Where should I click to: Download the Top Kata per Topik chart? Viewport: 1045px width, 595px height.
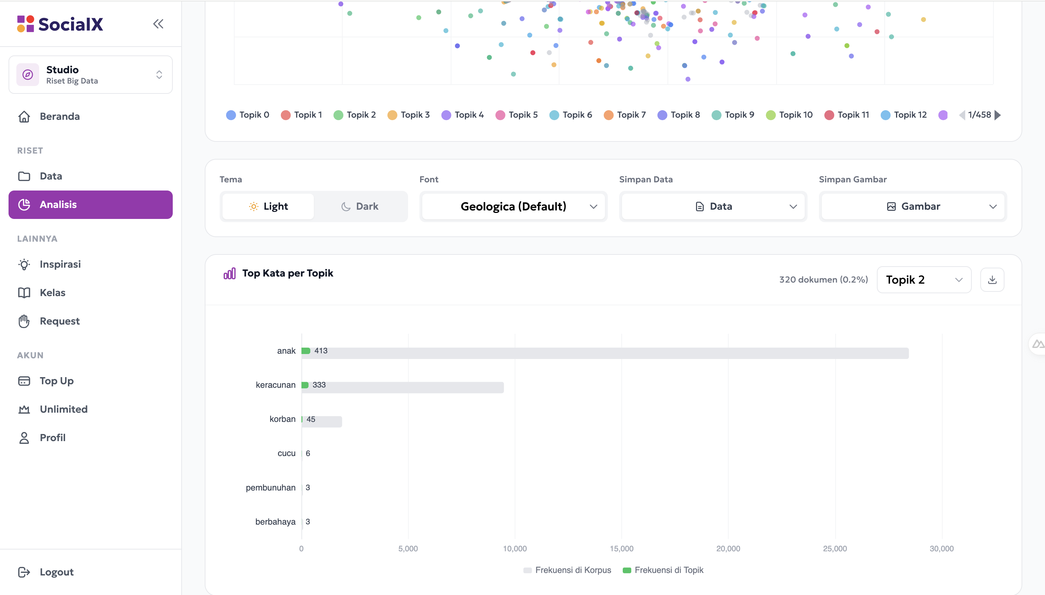click(x=992, y=280)
